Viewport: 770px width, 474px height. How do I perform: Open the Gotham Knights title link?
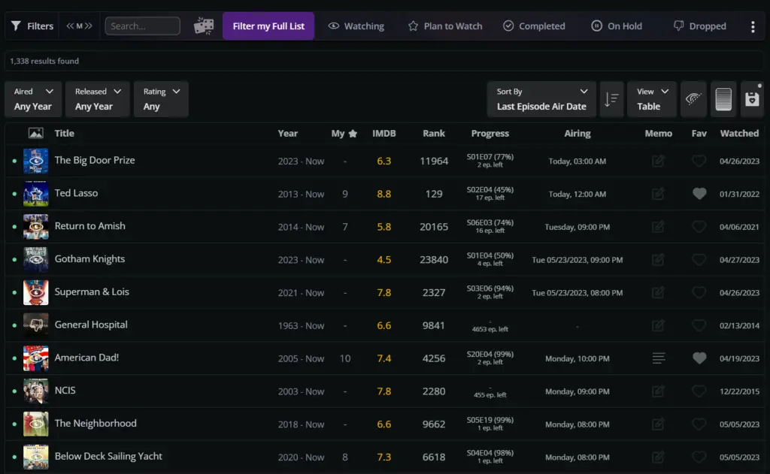[90, 258]
